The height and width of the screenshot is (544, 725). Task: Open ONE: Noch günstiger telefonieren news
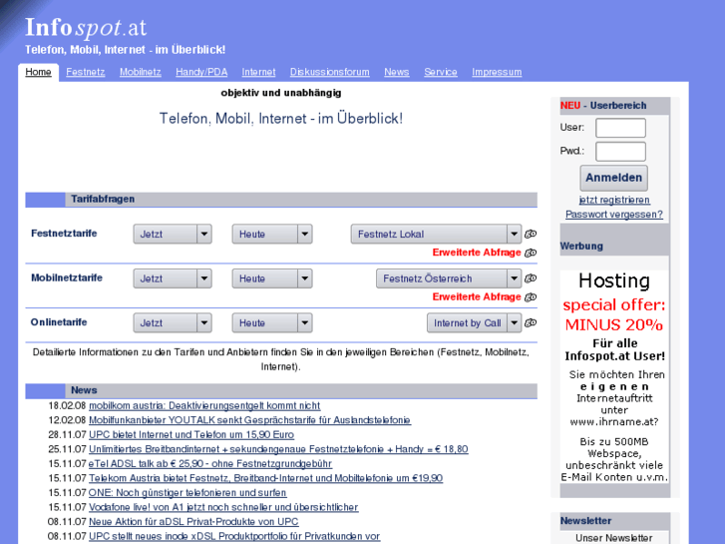(187, 493)
